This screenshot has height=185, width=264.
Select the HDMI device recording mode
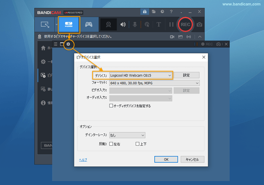point(69,25)
